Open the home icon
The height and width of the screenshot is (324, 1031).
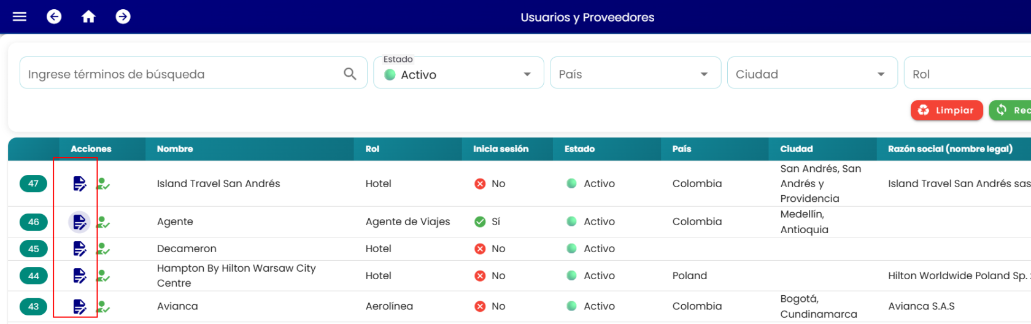click(88, 17)
